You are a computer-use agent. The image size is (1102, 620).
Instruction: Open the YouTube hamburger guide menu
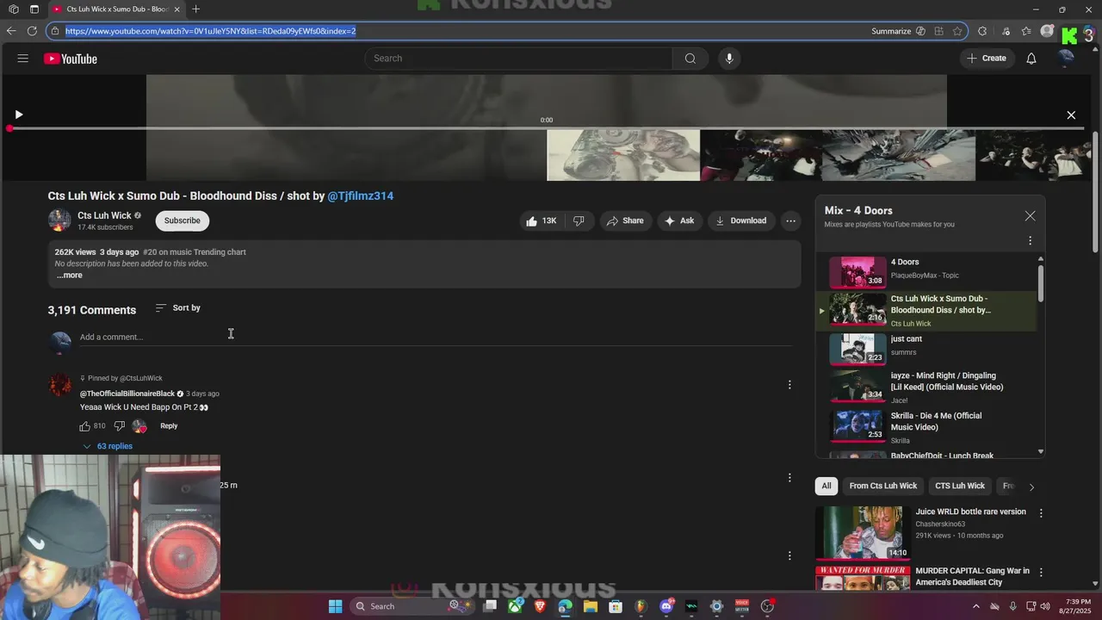23,59
